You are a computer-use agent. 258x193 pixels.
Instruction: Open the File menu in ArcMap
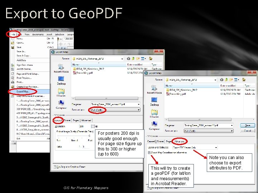pos(14,34)
